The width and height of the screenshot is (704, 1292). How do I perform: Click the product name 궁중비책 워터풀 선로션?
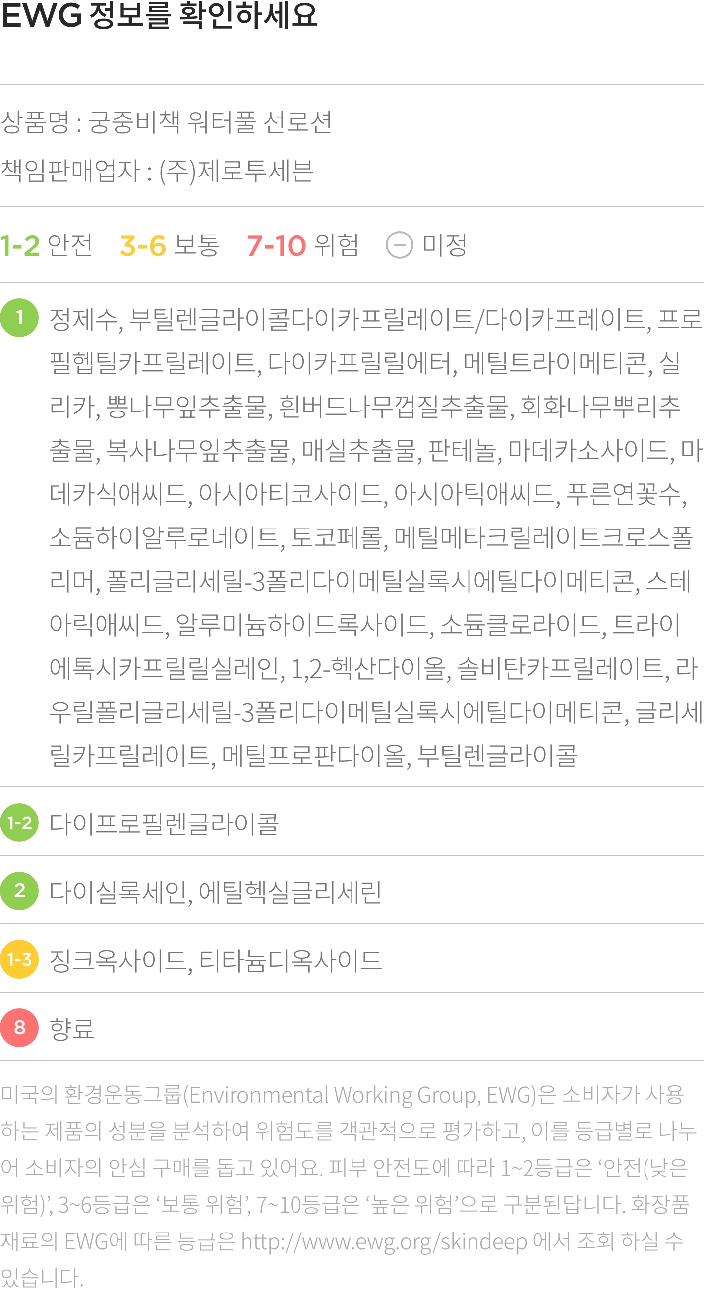coord(210,122)
